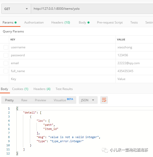Open the Tests tab
The image size is (153, 157).
pyautogui.click(x=134, y=23)
